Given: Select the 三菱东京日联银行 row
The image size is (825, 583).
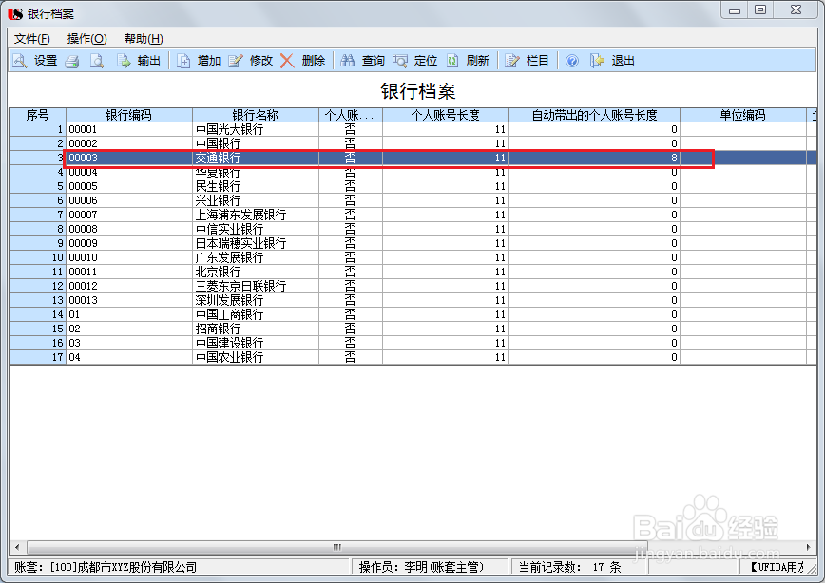Looking at the screenshot, I should [x=413, y=286].
